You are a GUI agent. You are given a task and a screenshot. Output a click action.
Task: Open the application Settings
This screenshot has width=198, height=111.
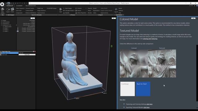(121, 11)
